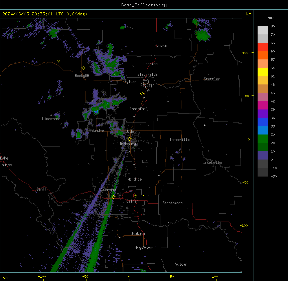Click the Lake Louise label

pos(6,162)
